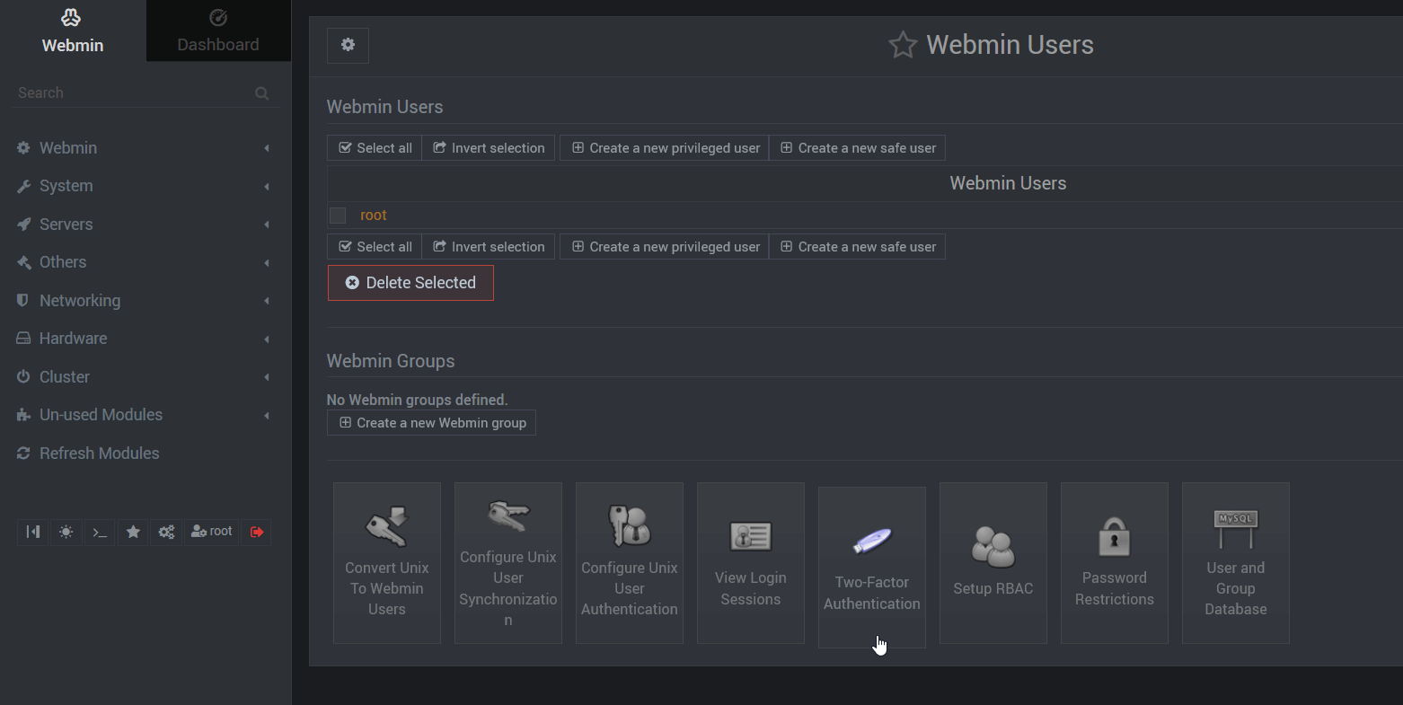Favorite this page with the star icon
Viewport: 1403px width, 705px height.
[903, 45]
